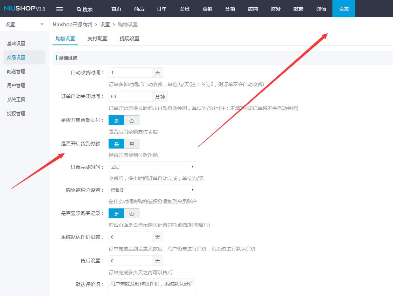Navigate to the 财务 menu
This screenshot has height=296, width=393.
pyautogui.click(x=275, y=9)
